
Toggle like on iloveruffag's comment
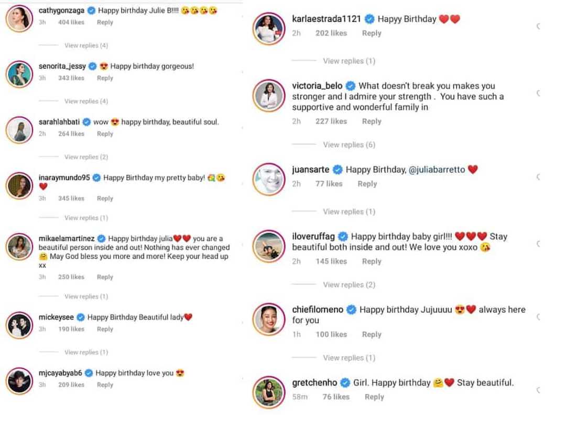click(538, 244)
